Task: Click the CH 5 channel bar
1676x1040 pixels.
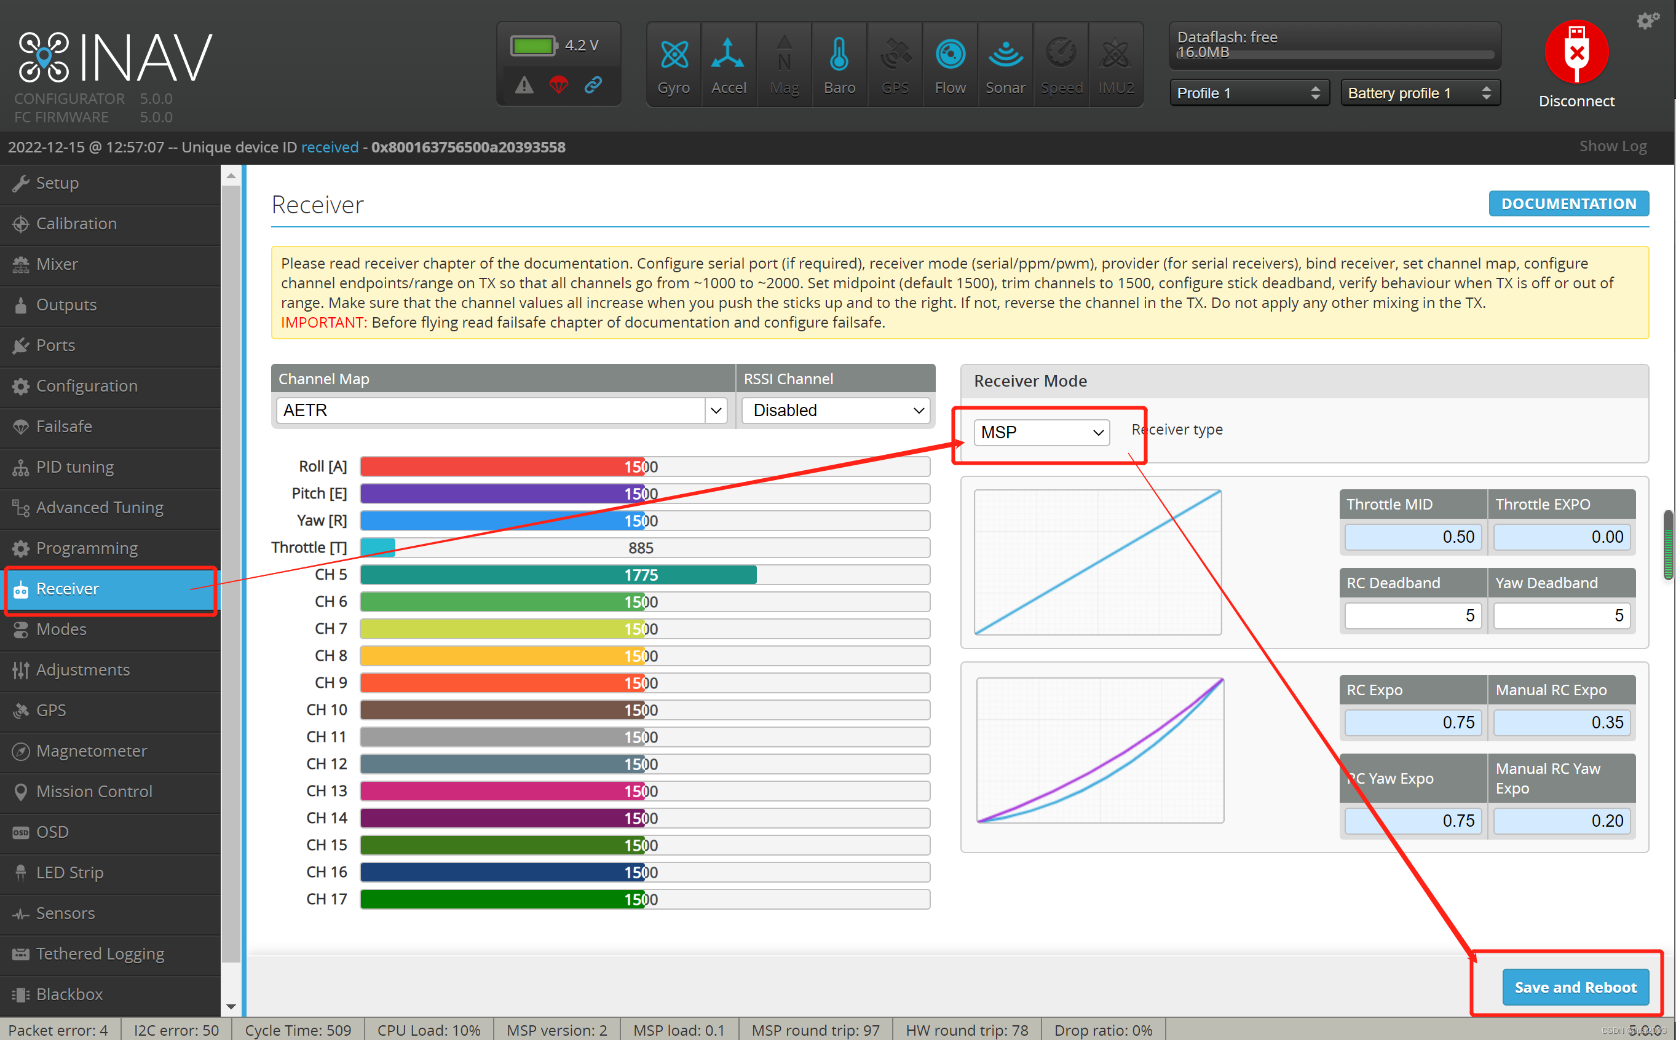Action: coord(645,575)
